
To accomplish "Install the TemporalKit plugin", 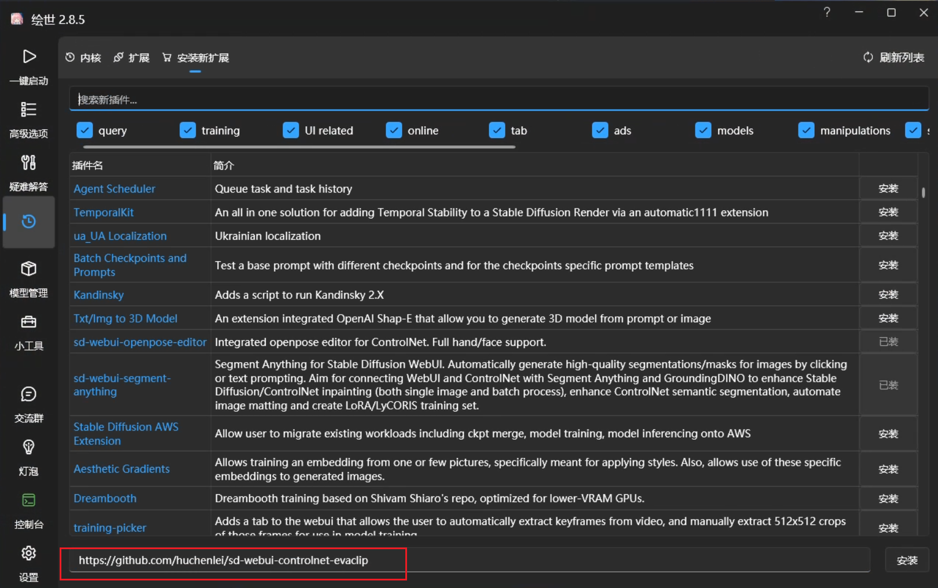I will tap(888, 213).
